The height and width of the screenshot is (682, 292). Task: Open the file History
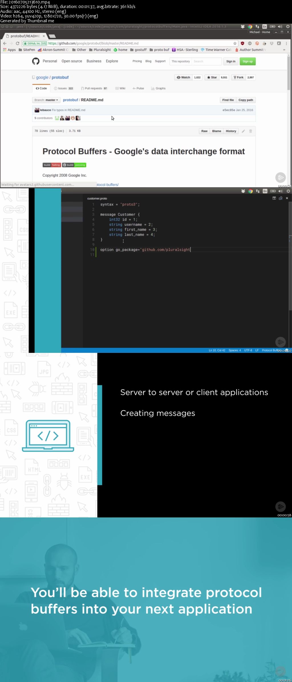pyautogui.click(x=231, y=131)
